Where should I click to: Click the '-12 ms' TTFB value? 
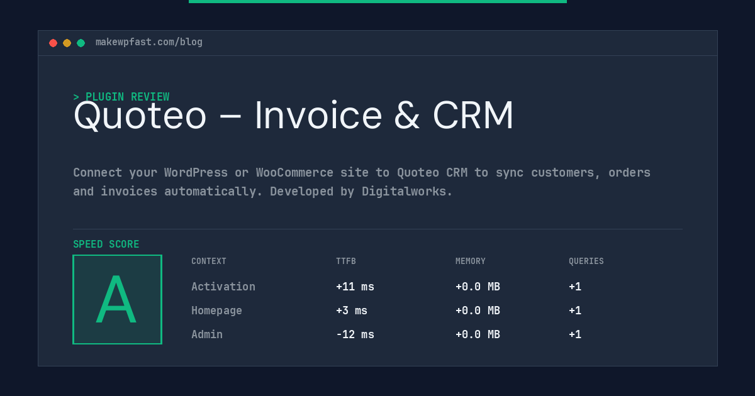tap(355, 334)
